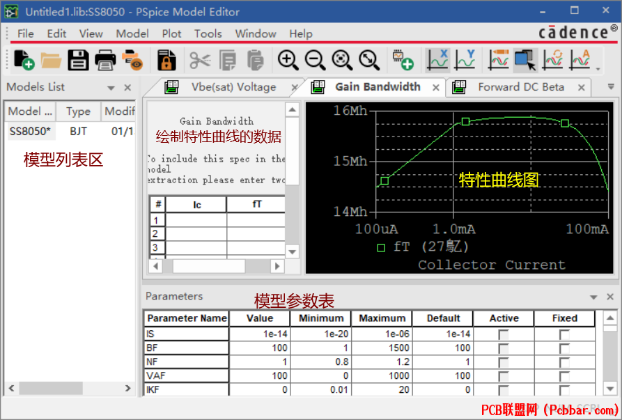
Task: Click the Add trace icon
Action: [499, 61]
